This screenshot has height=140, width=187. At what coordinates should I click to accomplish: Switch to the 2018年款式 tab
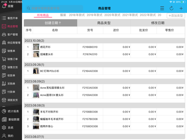click(77, 15)
